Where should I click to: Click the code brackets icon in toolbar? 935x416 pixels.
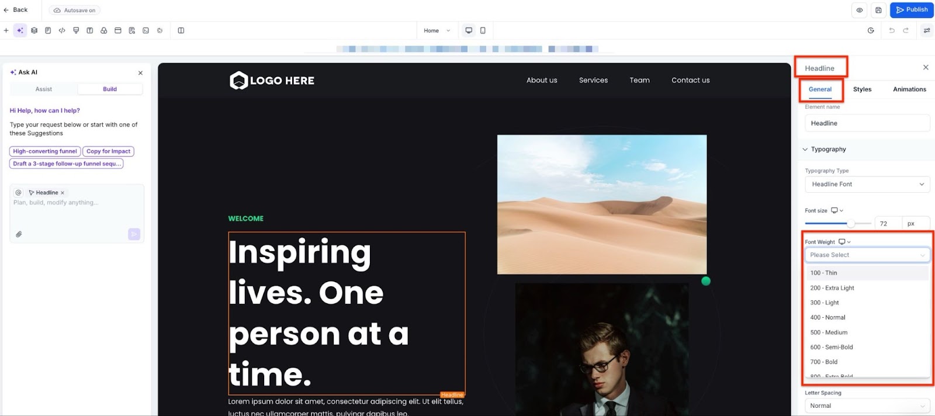tap(62, 30)
